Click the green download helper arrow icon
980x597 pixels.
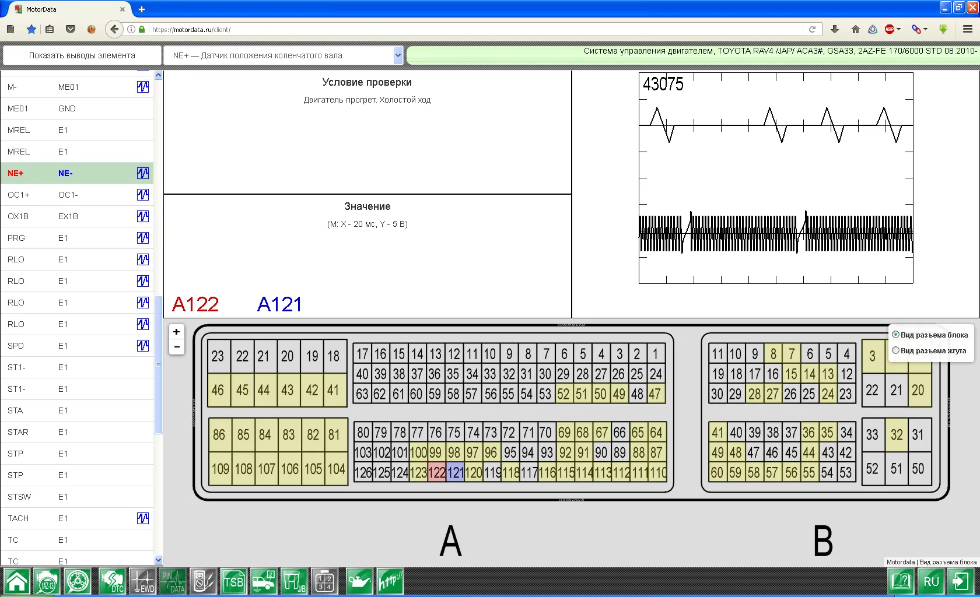coord(943,29)
